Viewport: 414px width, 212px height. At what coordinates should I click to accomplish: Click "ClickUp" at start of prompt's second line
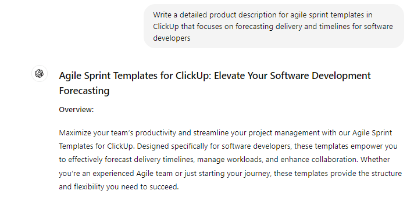click(x=166, y=27)
